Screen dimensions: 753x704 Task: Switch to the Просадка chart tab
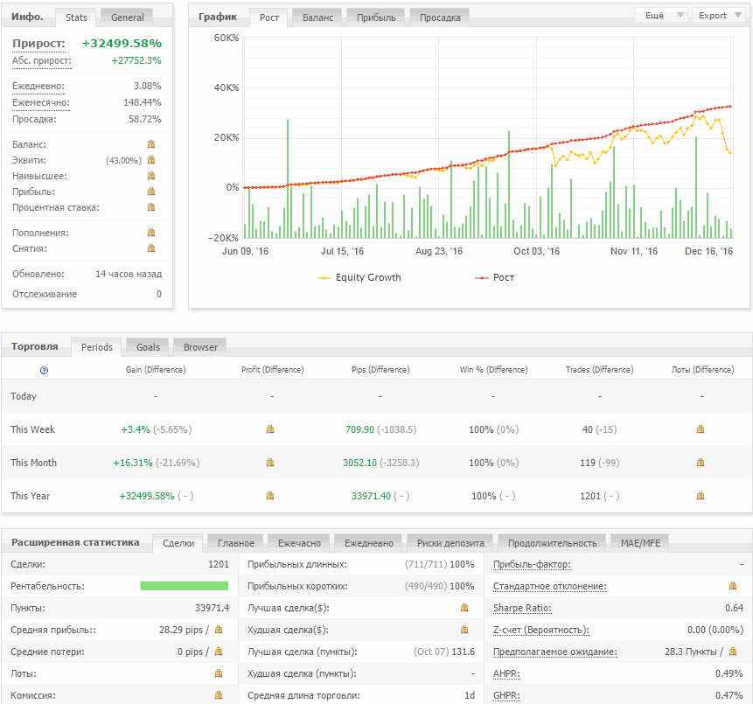tap(440, 17)
